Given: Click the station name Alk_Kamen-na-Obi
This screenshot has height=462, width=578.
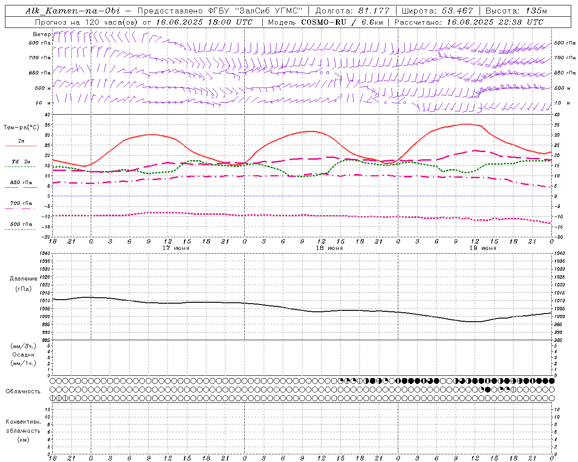Looking at the screenshot, I should [x=73, y=11].
